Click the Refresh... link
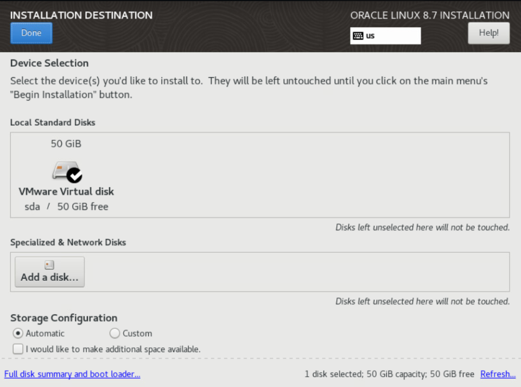 tap(498, 374)
